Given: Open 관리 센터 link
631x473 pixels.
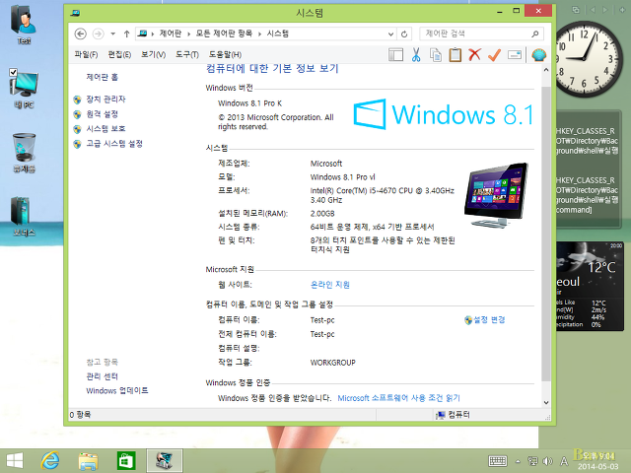Looking at the screenshot, I should [x=103, y=376].
